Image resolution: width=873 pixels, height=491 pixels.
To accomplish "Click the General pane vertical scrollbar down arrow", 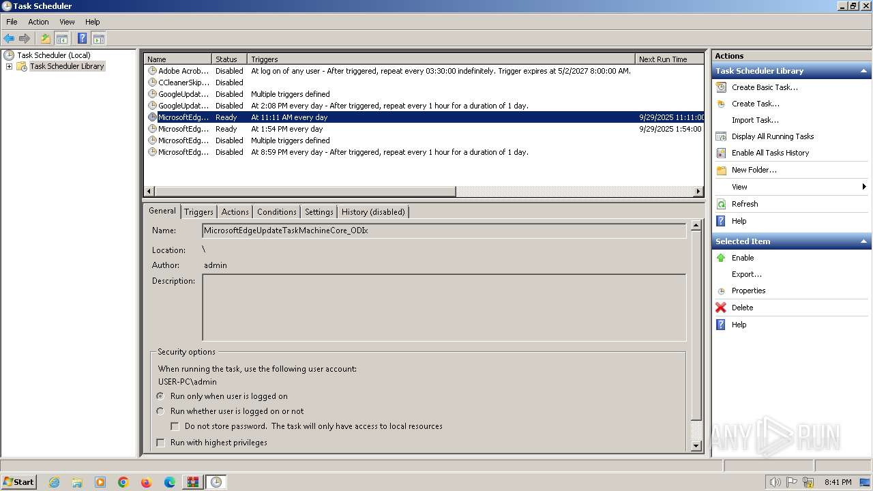I will pyautogui.click(x=696, y=446).
